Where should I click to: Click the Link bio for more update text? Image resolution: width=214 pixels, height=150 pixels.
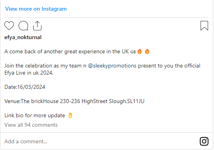pos(35,116)
